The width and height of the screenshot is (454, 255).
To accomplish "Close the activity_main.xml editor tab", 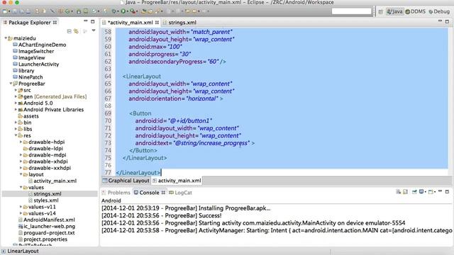I will coord(157,22).
